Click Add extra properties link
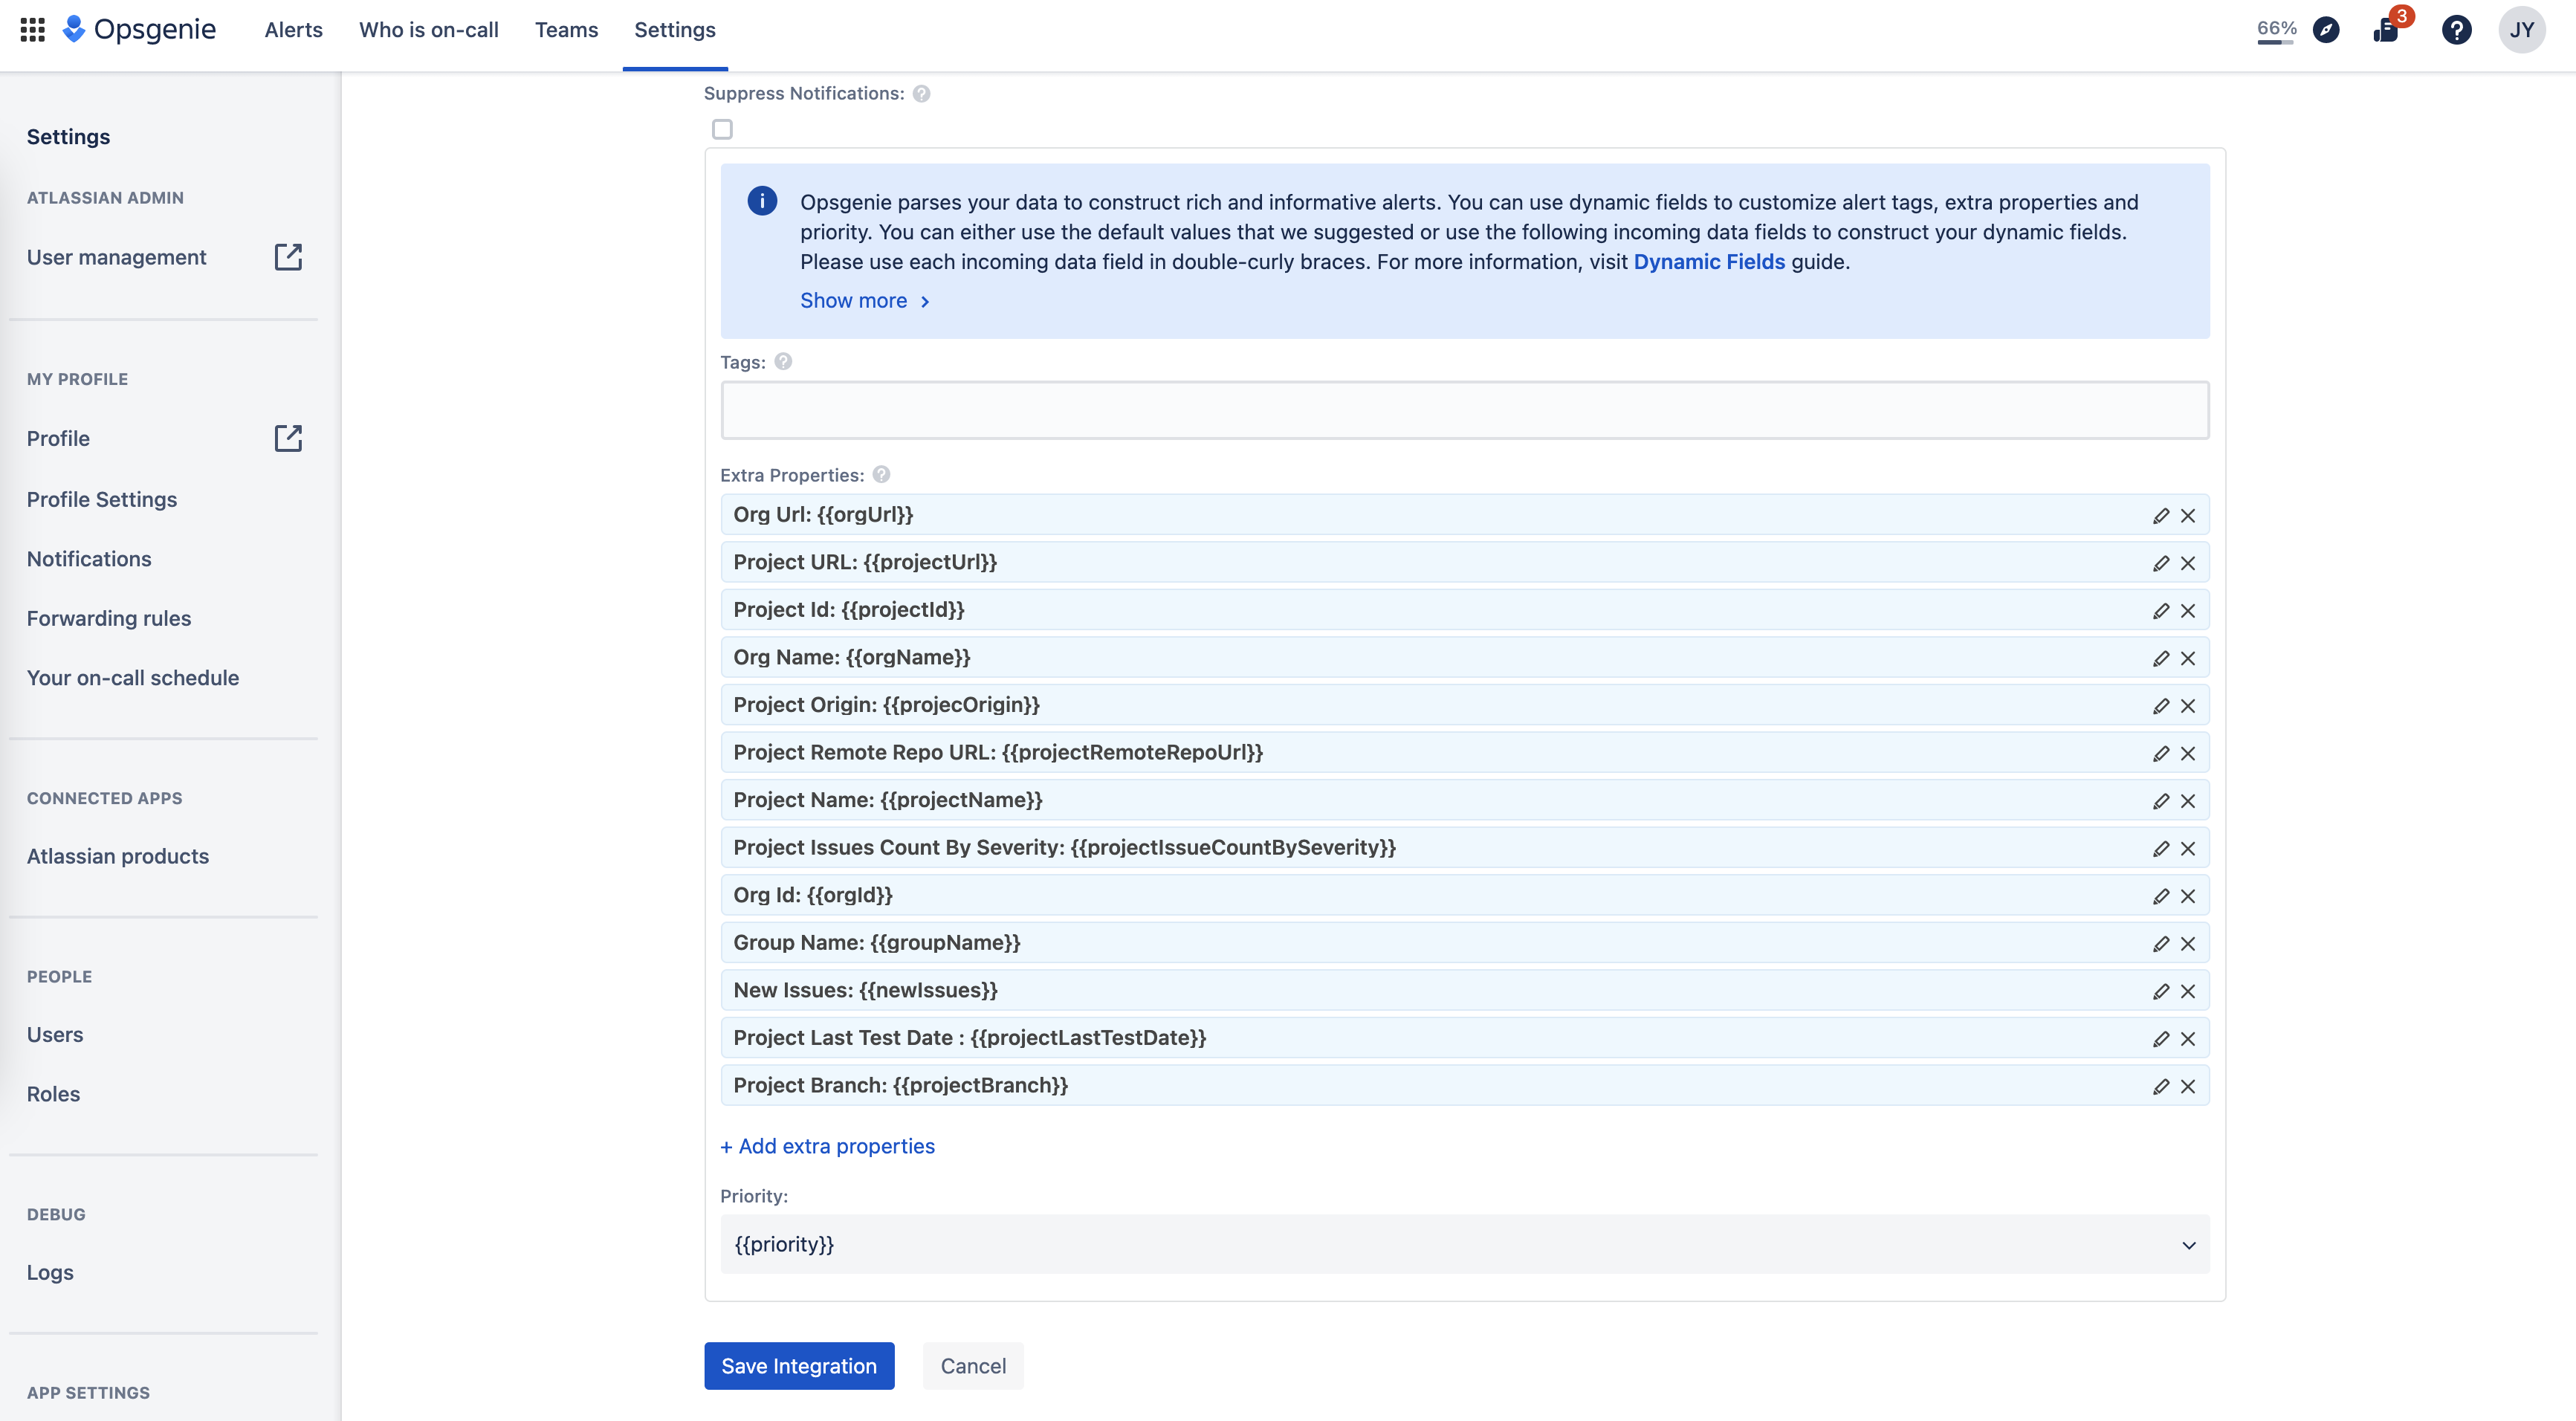 point(827,1147)
